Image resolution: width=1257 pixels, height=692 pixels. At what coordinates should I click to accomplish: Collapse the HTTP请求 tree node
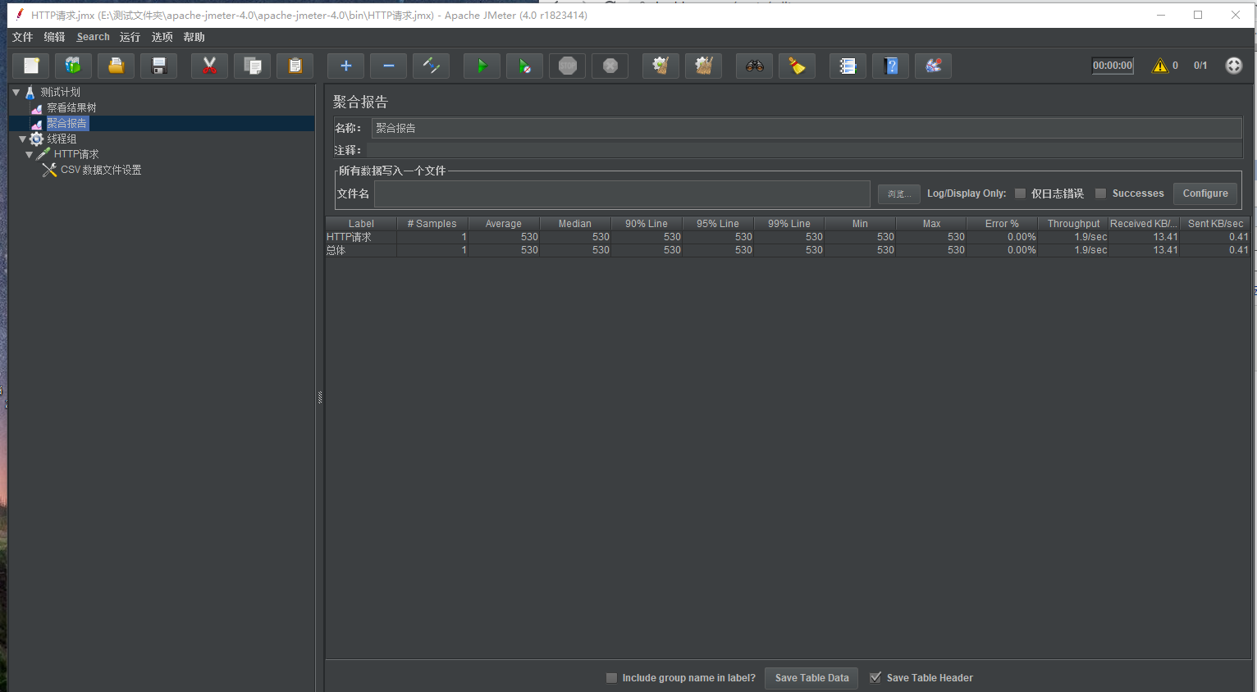pyautogui.click(x=30, y=154)
